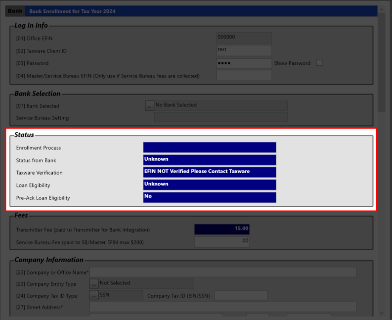392x320 pixels.
Task: Click the Status from Bank value
Action: tap(210, 160)
